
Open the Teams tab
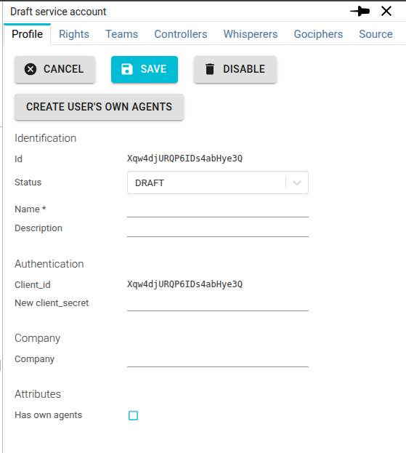121,34
